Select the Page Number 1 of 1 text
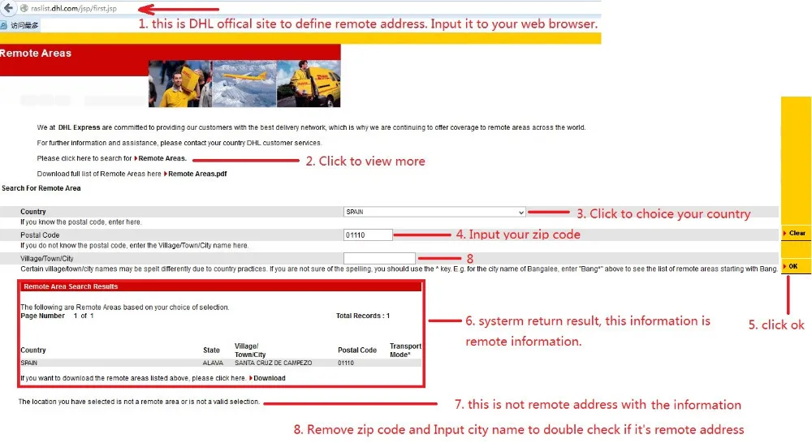Image resolution: width=812 pixels, height=443 pixels. click(57, 316)
